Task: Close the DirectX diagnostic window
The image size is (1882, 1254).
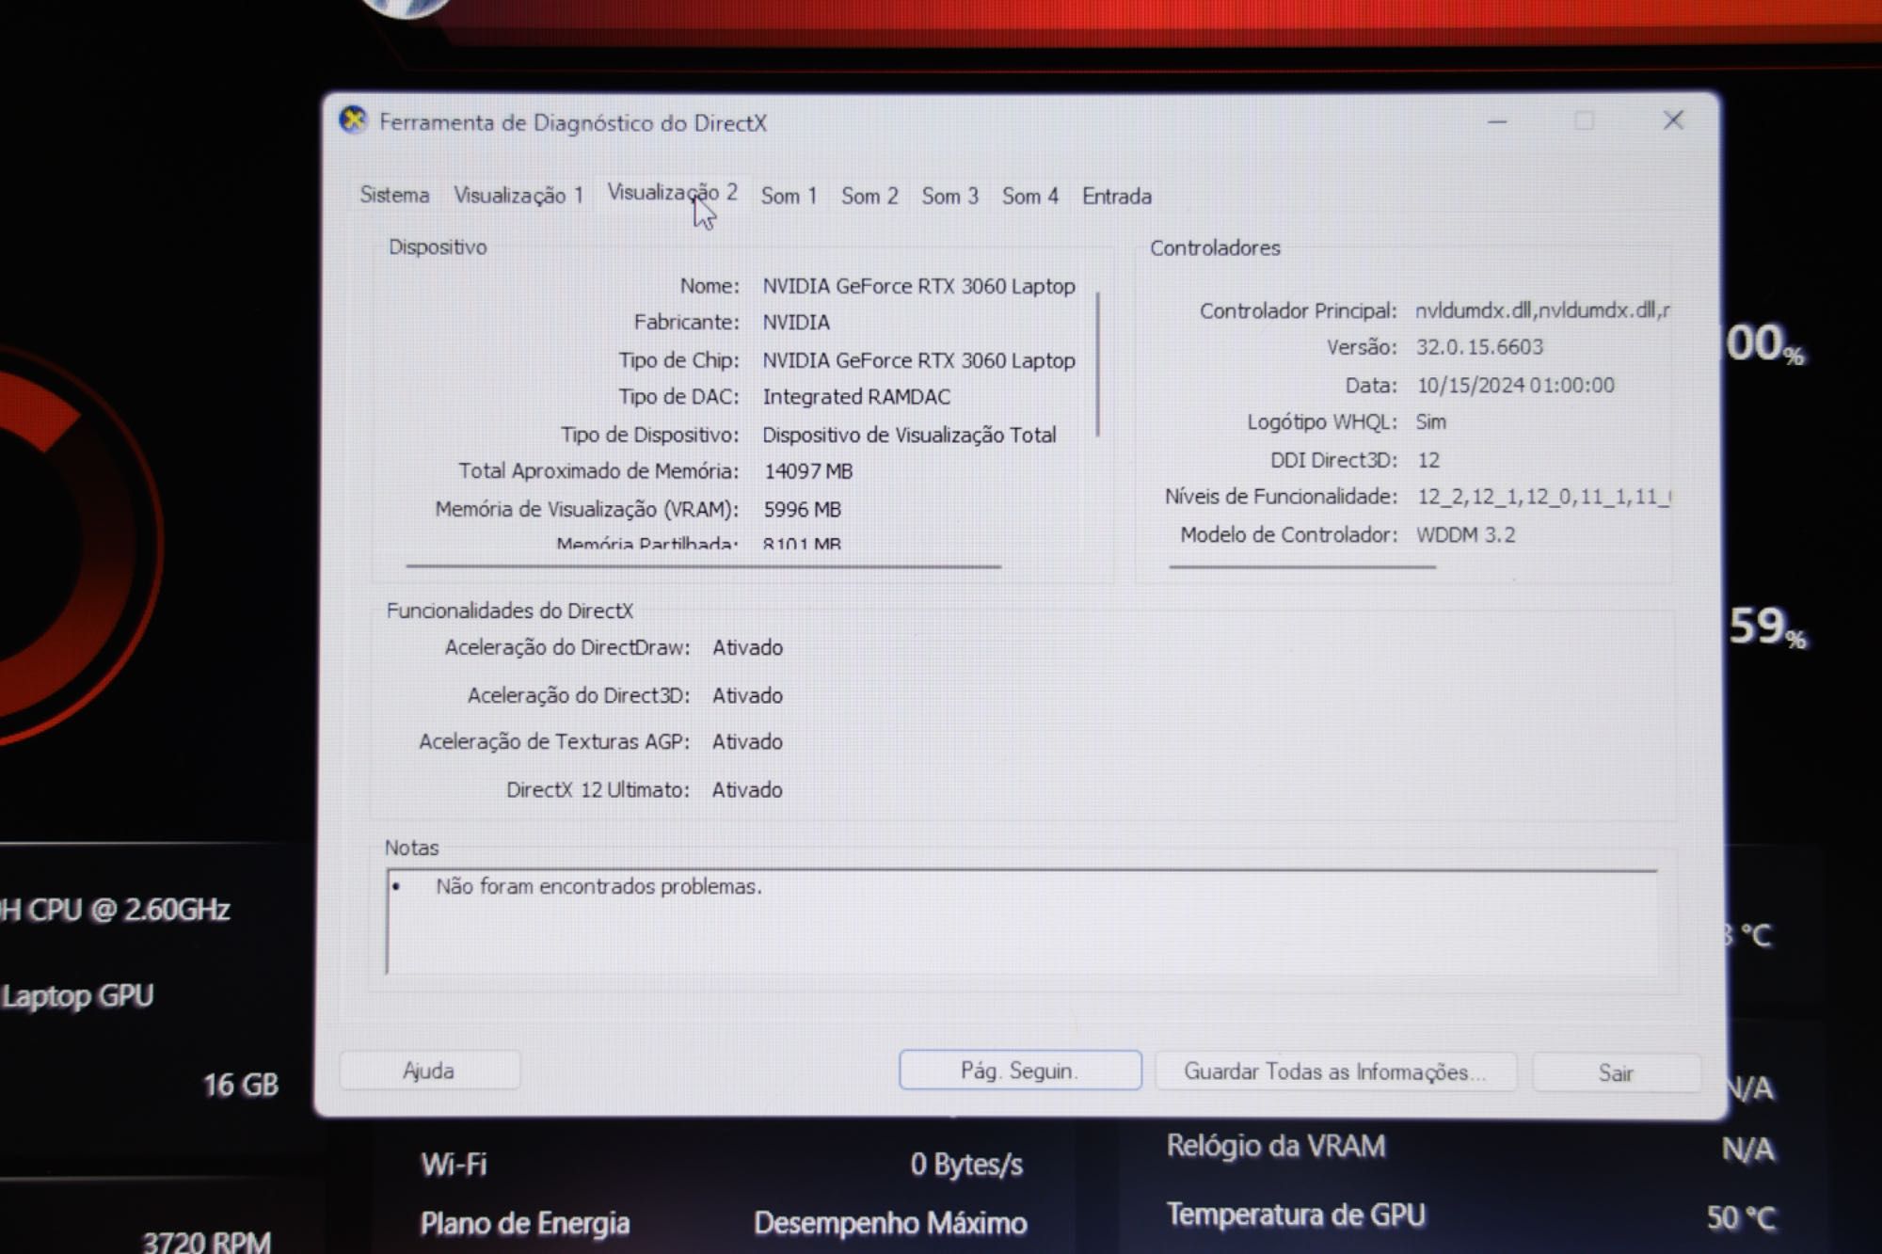Action: click(1672, 120)
